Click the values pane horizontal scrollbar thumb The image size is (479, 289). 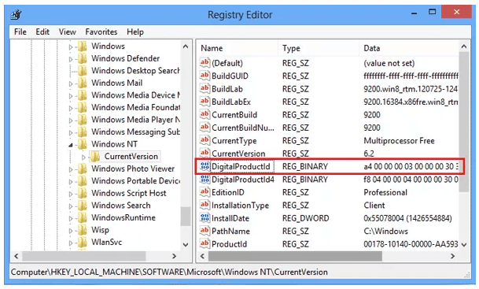(x=295, y=256)
